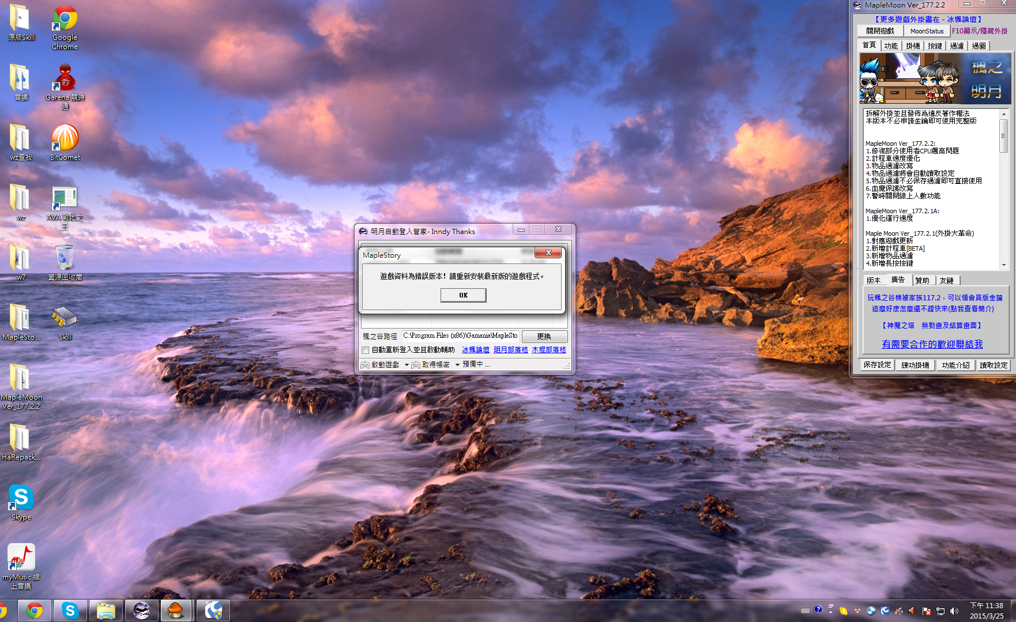Switch to the 功能 tab
The image size is (1016, 622).
(x=891, y=46)
